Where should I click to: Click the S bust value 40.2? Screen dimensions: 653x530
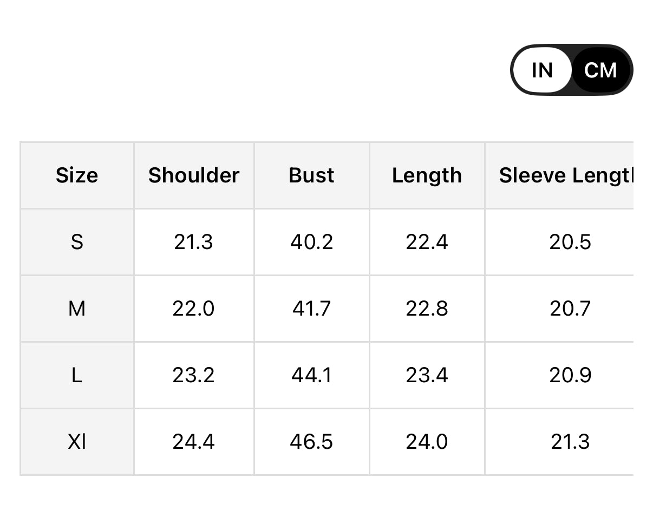[311, 242]
